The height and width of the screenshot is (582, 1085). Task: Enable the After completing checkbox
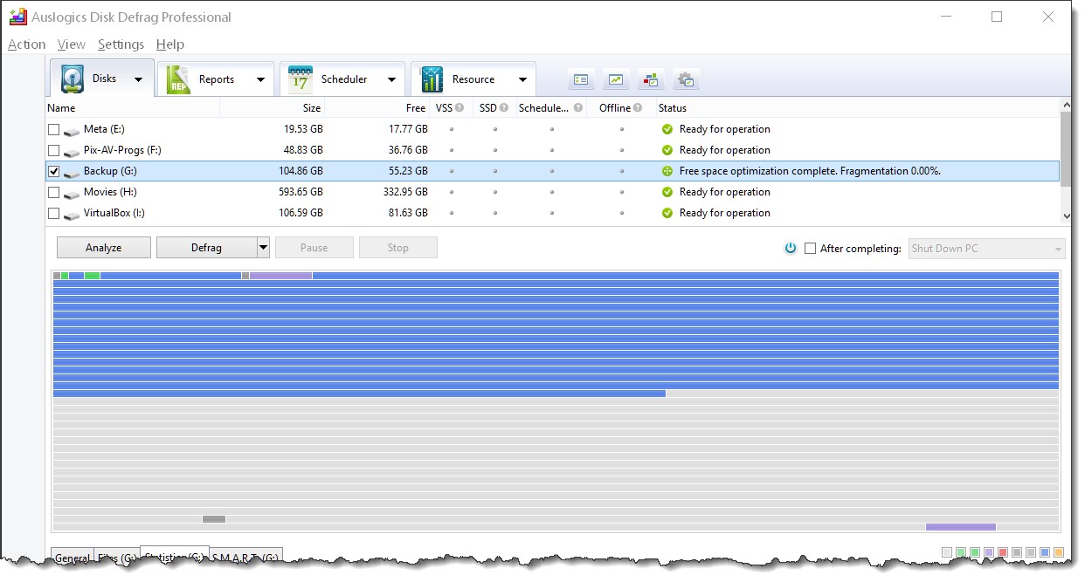coord(811,249)
